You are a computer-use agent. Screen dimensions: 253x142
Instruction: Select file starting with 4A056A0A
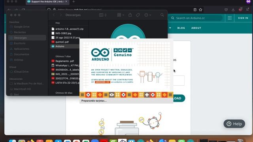point(65,70)
